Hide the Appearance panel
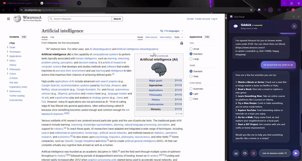This screenshot has width=302, height=161. pyautogui.click(x=207, y=37)
